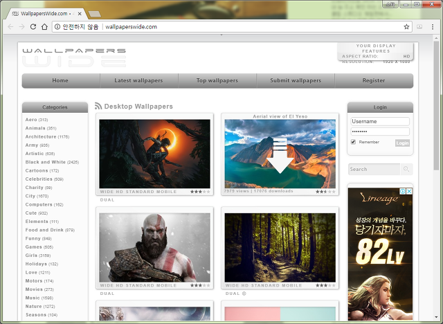Open the Seasons category

point(42,314)
